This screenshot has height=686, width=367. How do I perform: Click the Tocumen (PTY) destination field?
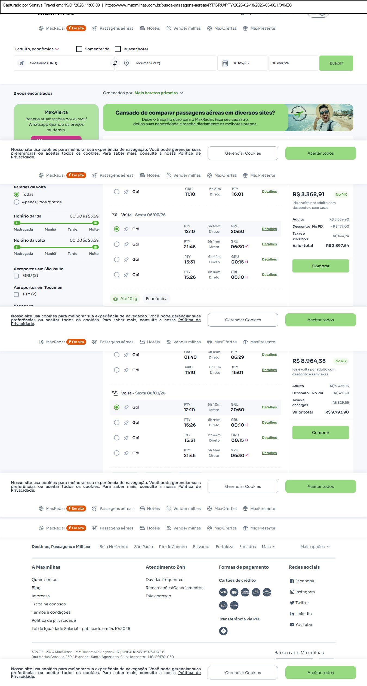pyautogui.click(x=166, y=63)
